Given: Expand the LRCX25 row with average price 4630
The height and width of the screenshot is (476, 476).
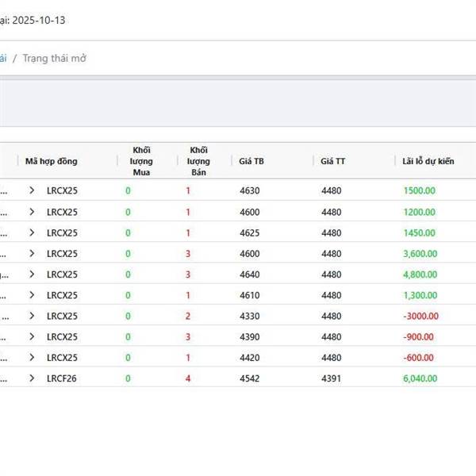Looking at the screenshot, I should [32, 190].
